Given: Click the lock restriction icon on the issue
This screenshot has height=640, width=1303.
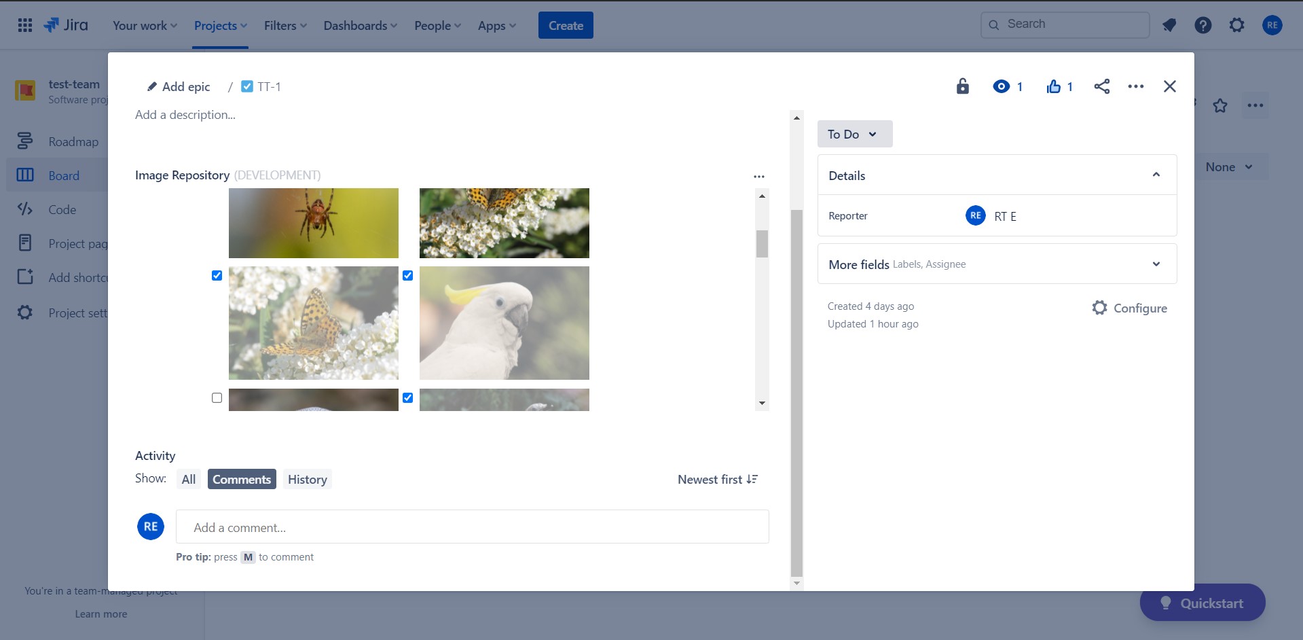Looking at the screenshot, I should click(x=962, y=86).
